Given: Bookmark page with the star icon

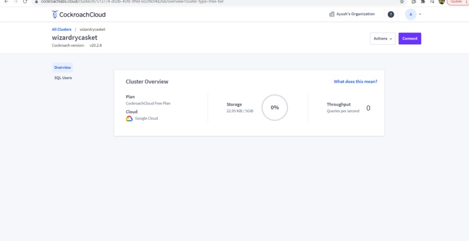Looking at the screenshot, I should click(x=402, y=2).
